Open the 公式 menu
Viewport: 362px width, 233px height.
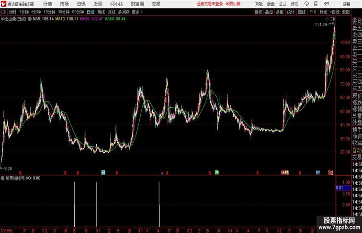click(x=283, y=4)
